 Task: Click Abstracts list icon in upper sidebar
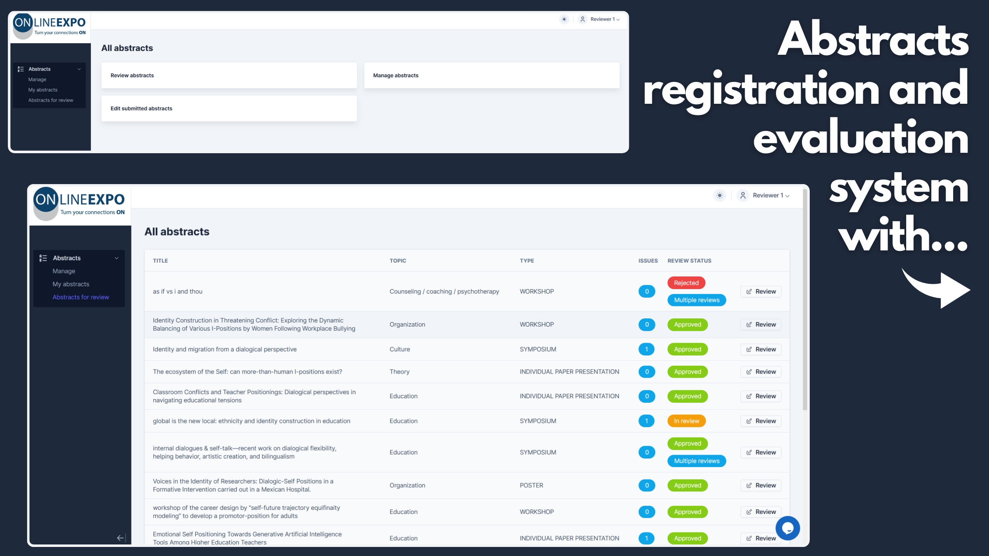tap(21, 69)
